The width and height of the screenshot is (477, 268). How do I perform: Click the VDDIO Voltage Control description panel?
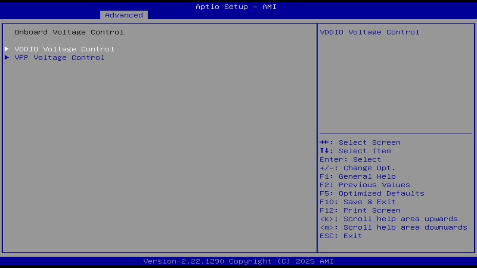[369, 32]
